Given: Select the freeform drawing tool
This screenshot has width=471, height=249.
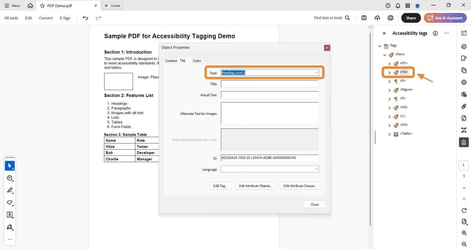Looking at the screenshot, I should point(9,203).
